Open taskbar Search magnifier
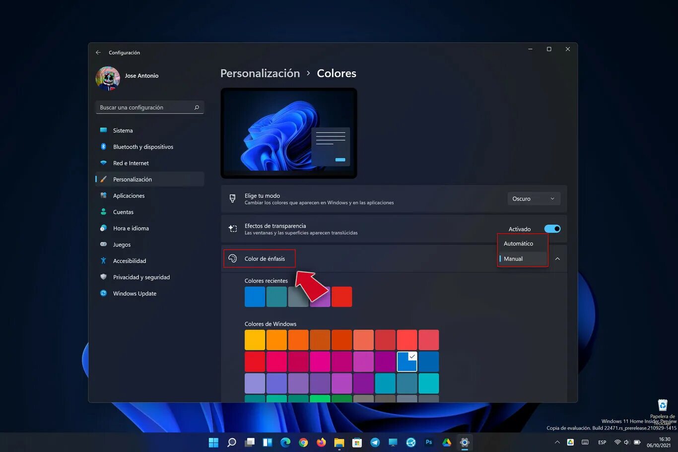Screen dimensions: 678x452 point(232,443)
